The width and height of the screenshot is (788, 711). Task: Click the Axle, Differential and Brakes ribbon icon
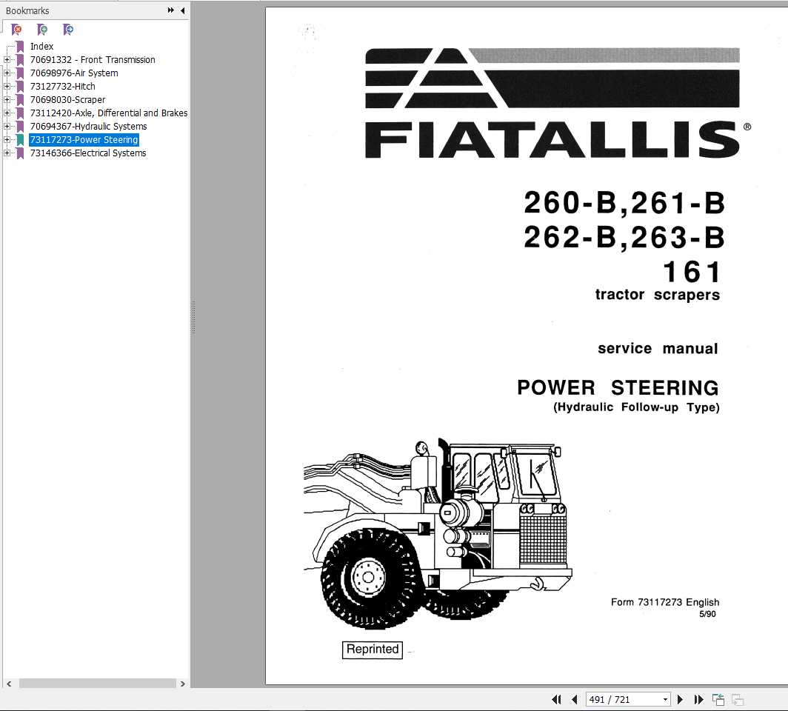[x=20, y=113]
